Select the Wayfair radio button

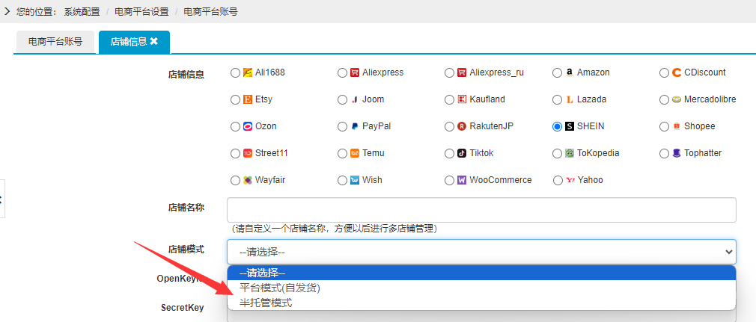tap(235, 181)
